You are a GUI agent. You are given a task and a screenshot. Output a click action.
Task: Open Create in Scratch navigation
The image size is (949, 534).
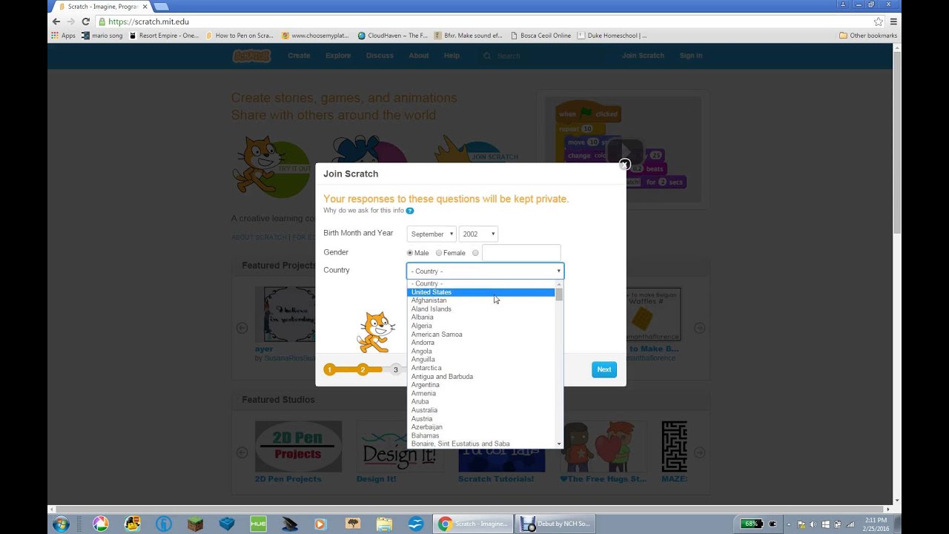pos(299,56)
